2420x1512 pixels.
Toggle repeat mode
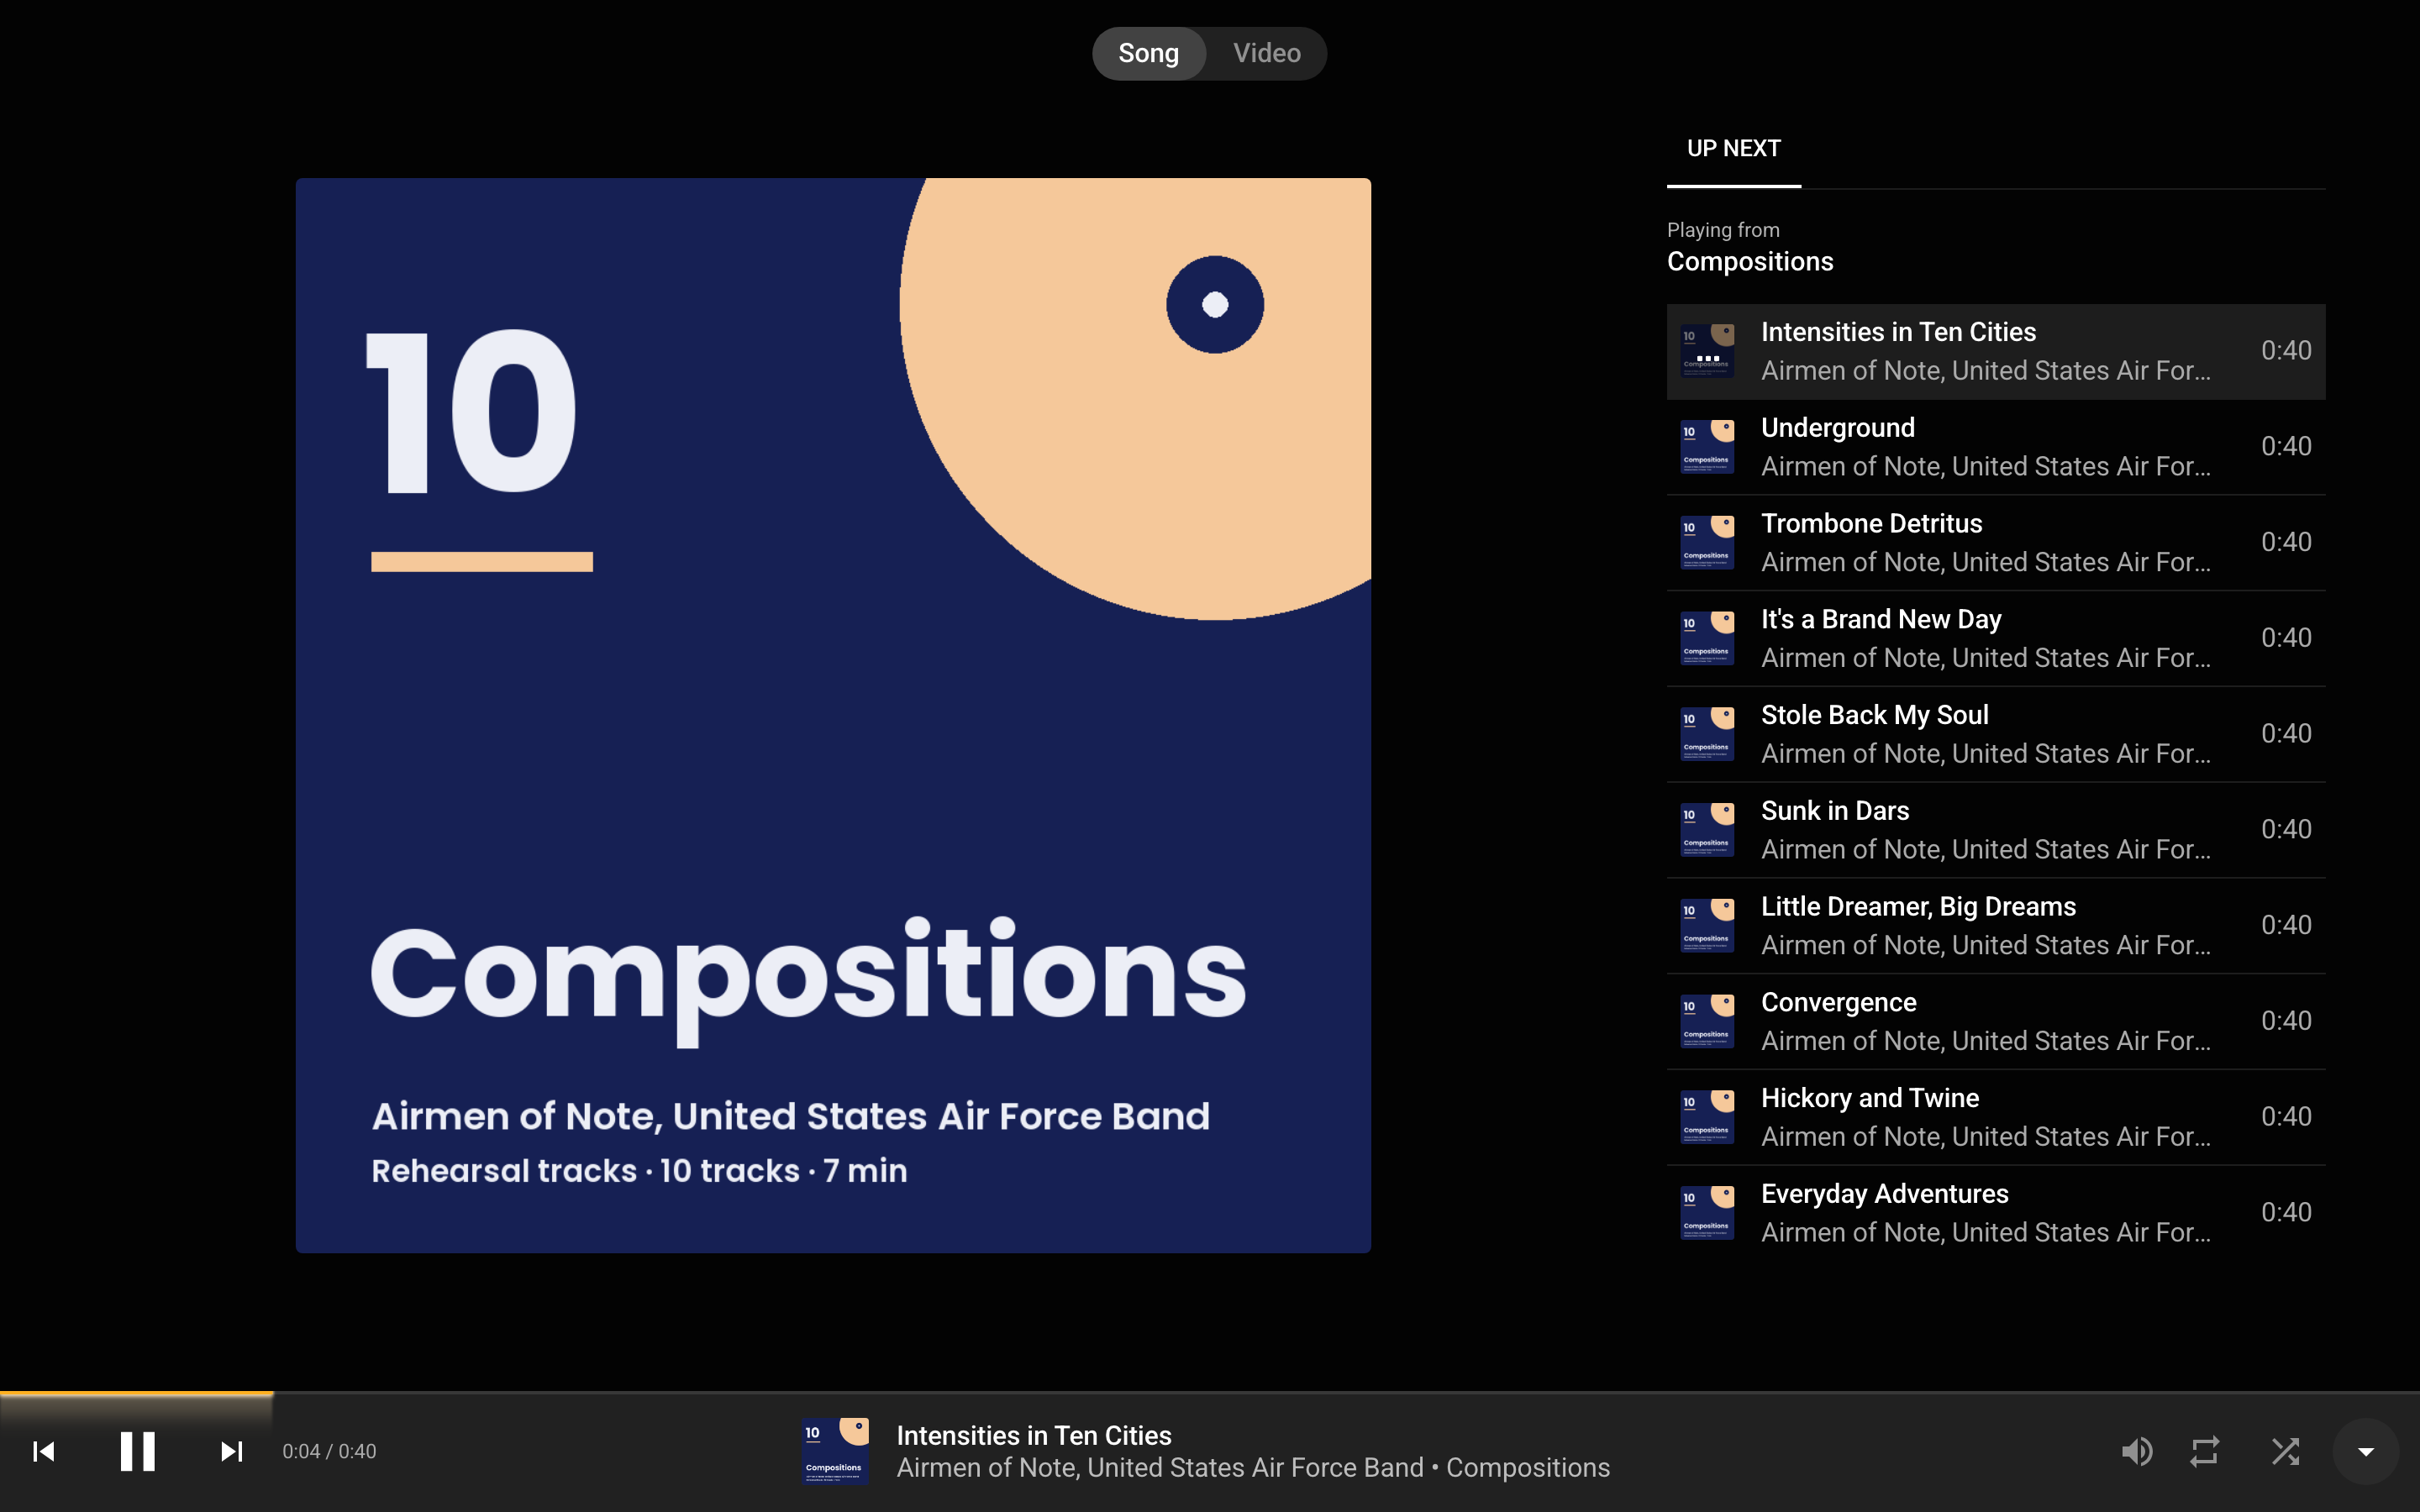[x=2205, y=1451]
